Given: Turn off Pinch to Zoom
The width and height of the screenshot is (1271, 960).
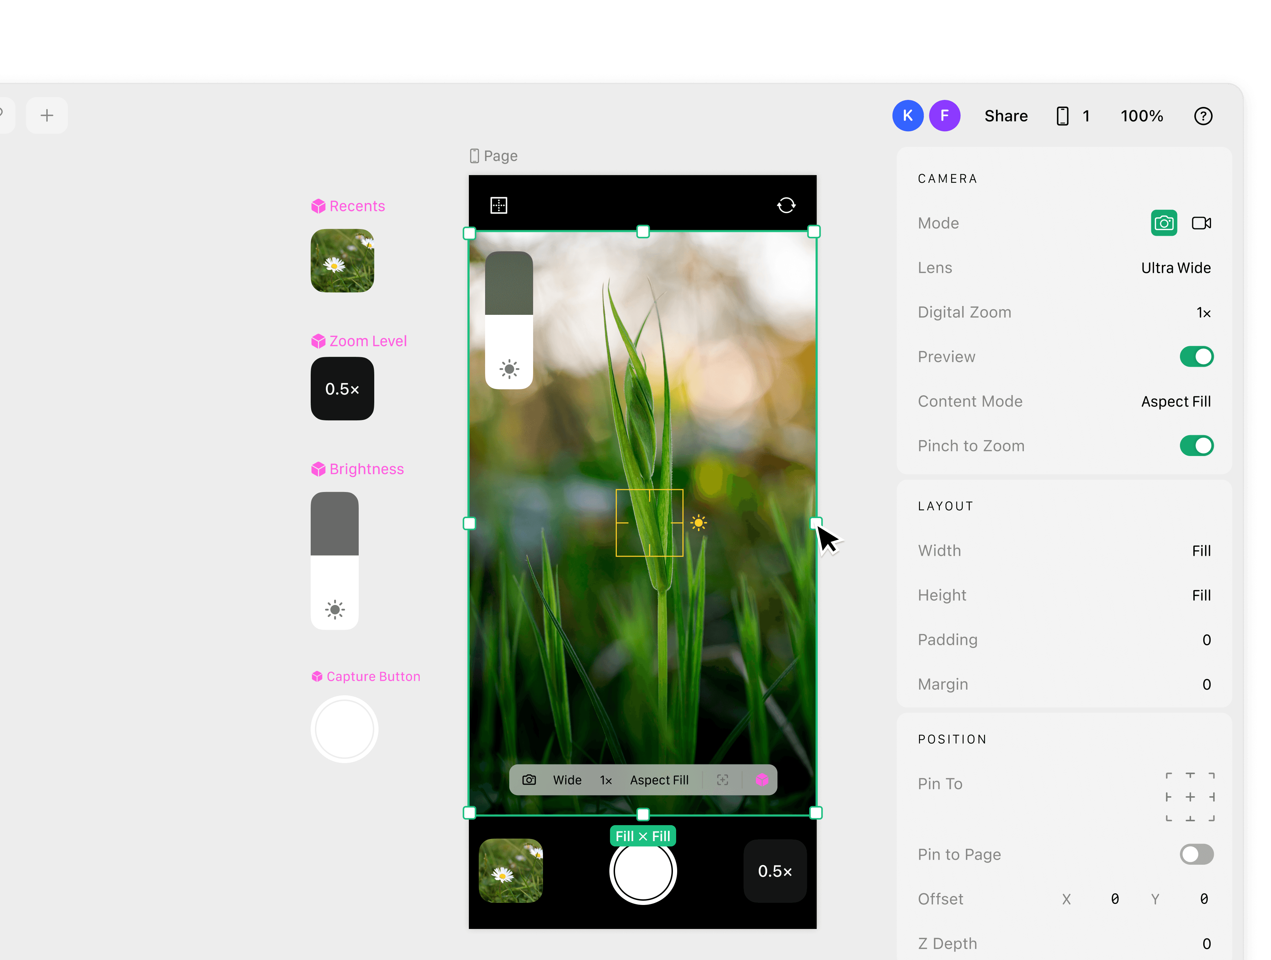Looking at the screenshot, I should [1196, 445].
